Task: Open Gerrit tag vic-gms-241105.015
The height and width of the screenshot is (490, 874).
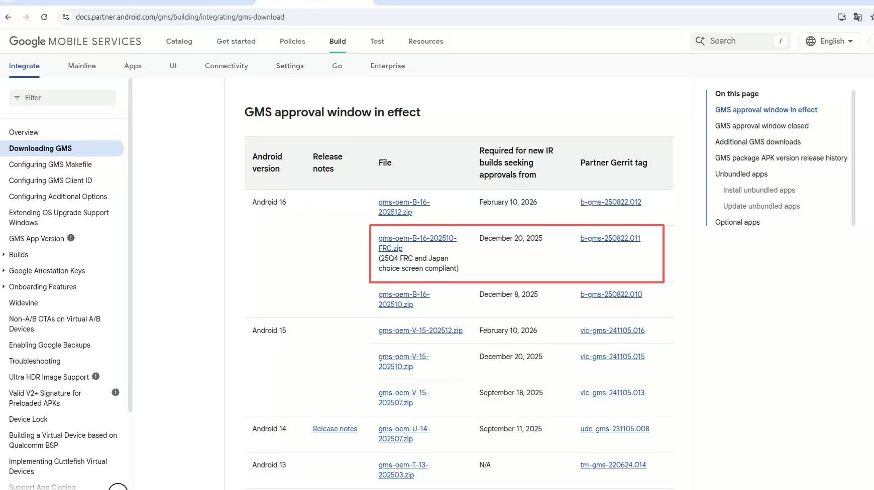Action: pyautogui.click(x=612, y=357)
